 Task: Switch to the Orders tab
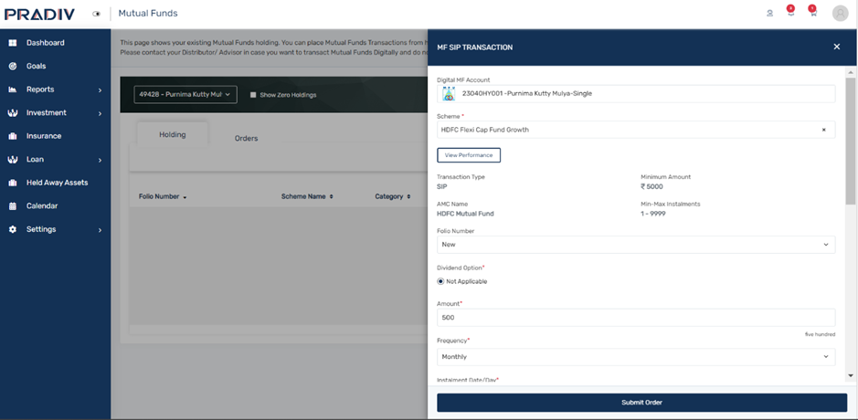pos(246,139)
